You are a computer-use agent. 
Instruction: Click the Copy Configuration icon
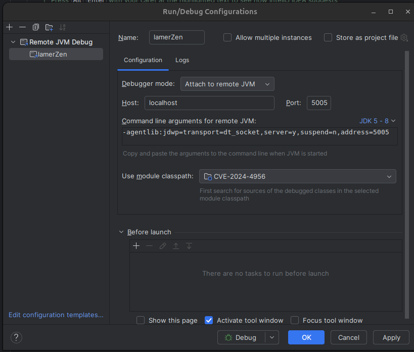point(35,27)
